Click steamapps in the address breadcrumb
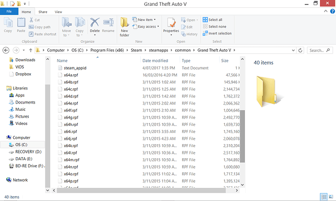This screenshot has width=336, height=201. click(158, 50)
